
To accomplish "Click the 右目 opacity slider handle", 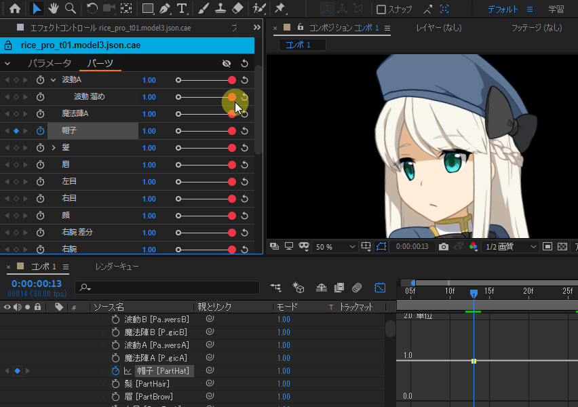I will tap(232, 199).
